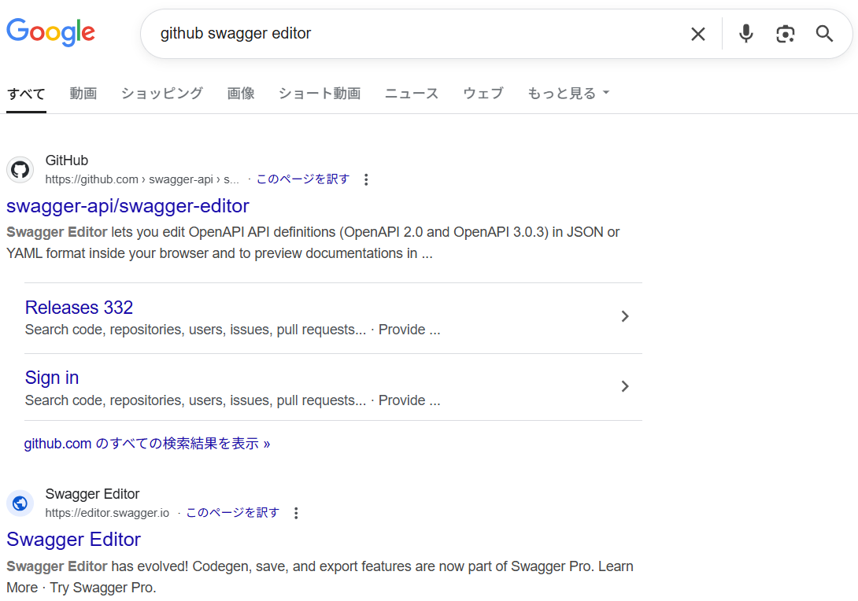Show all results from github.com
Screen dimensions: 858x601
point(146,444)
